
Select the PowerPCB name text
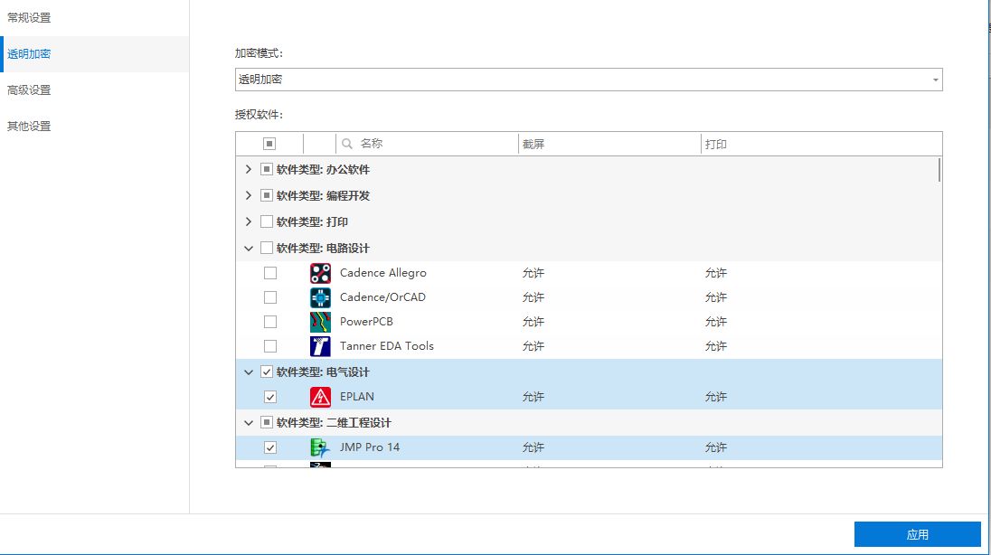(366, 322)
